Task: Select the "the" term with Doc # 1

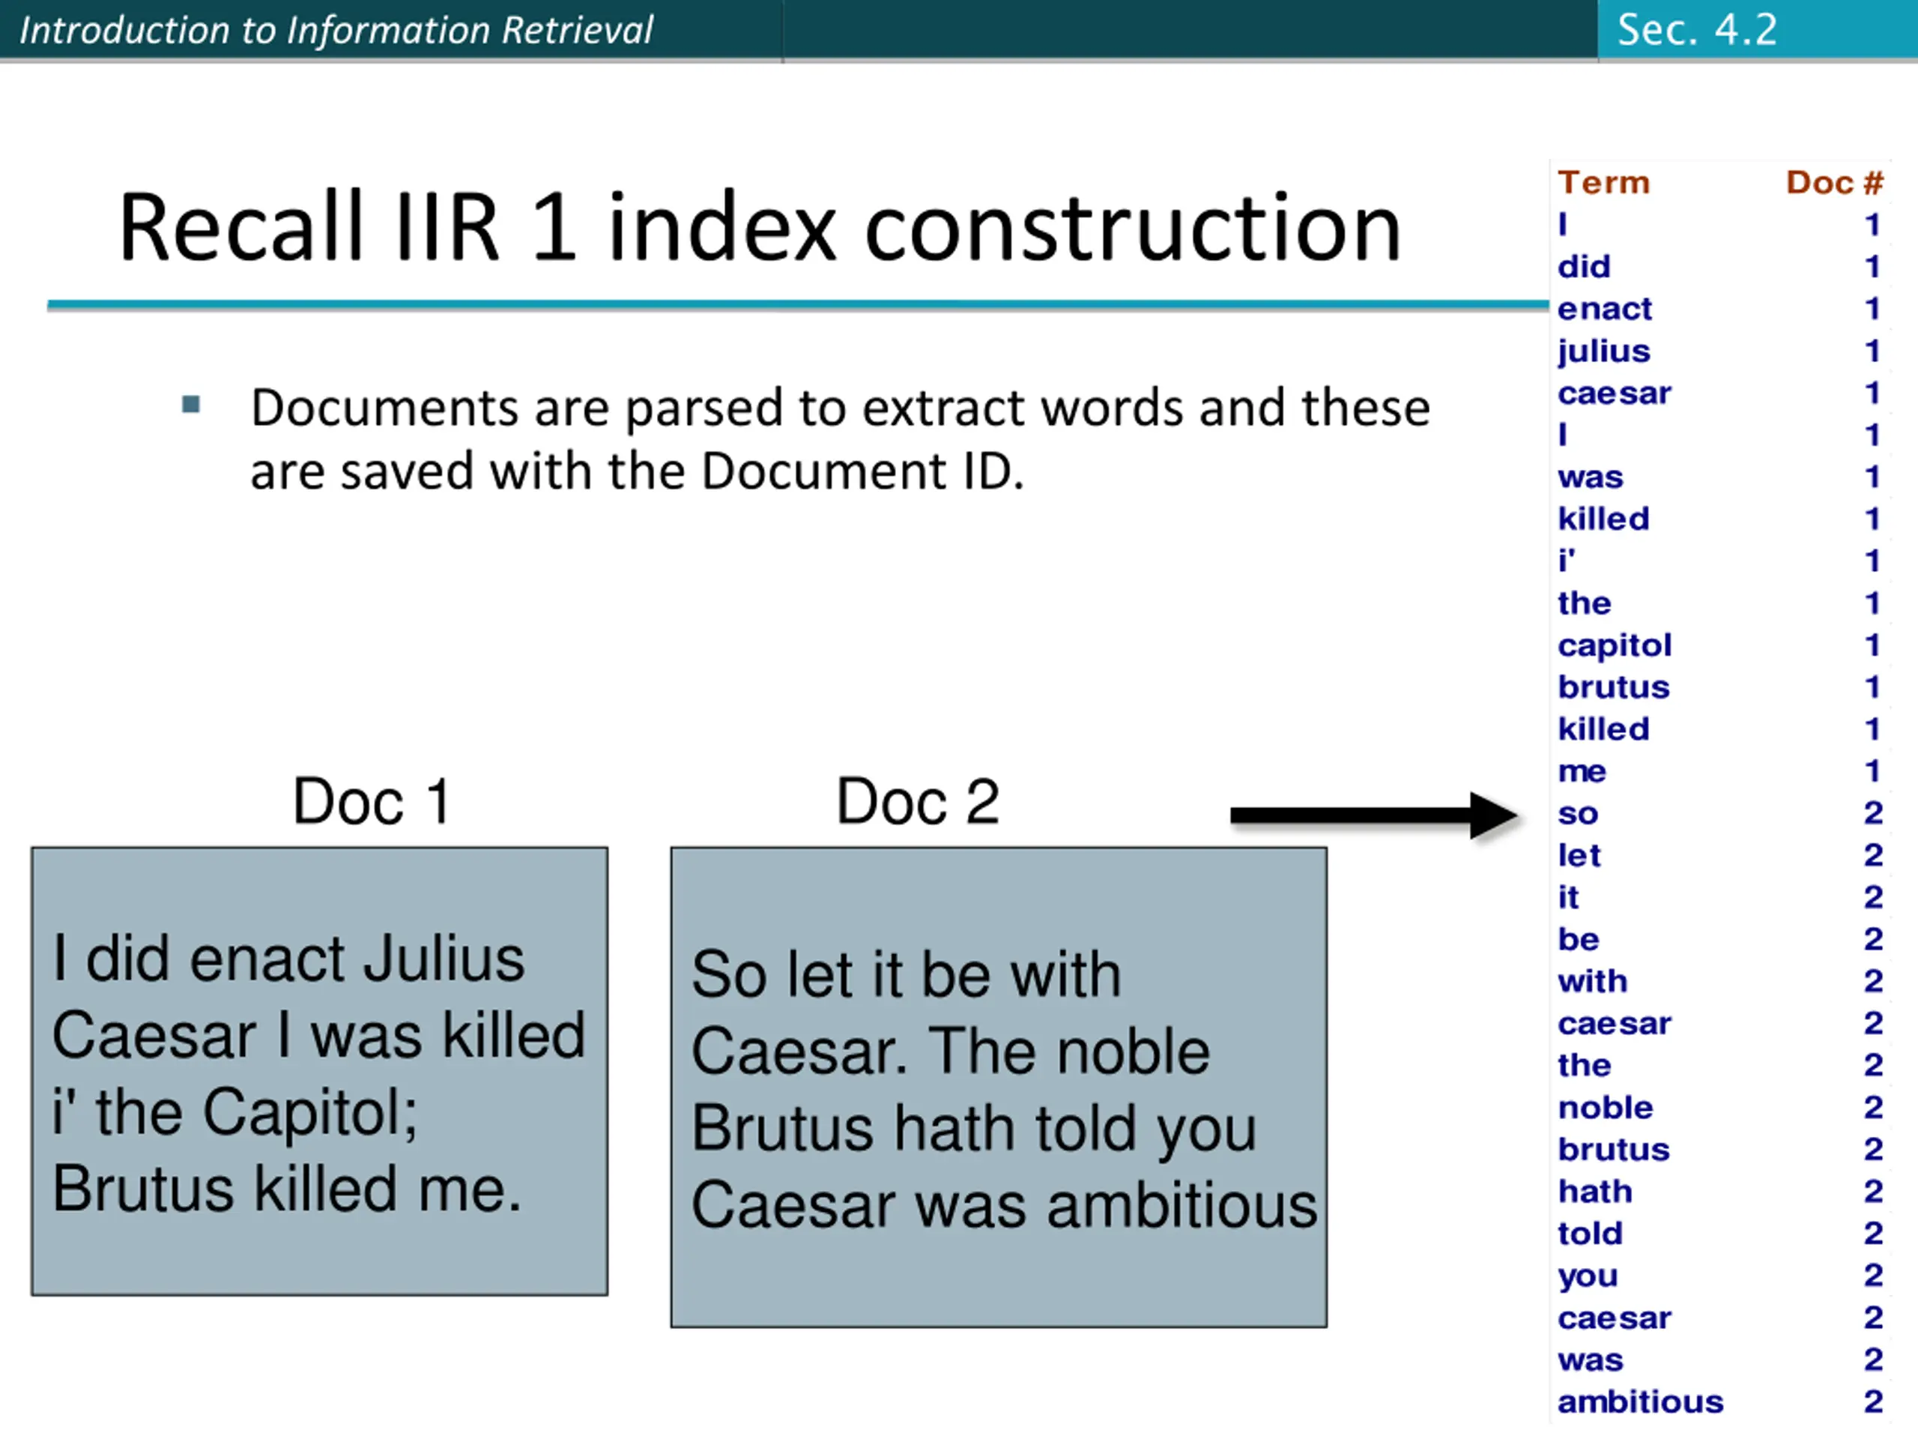Action: point(1584,603)
